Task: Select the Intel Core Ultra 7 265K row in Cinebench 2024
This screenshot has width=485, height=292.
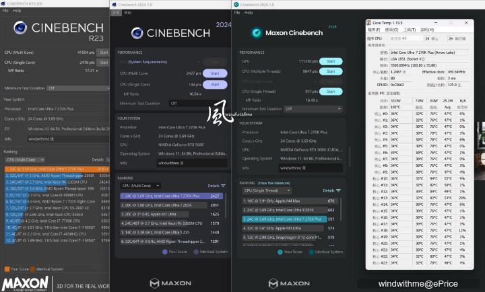Action: click(x=170, y=205)
